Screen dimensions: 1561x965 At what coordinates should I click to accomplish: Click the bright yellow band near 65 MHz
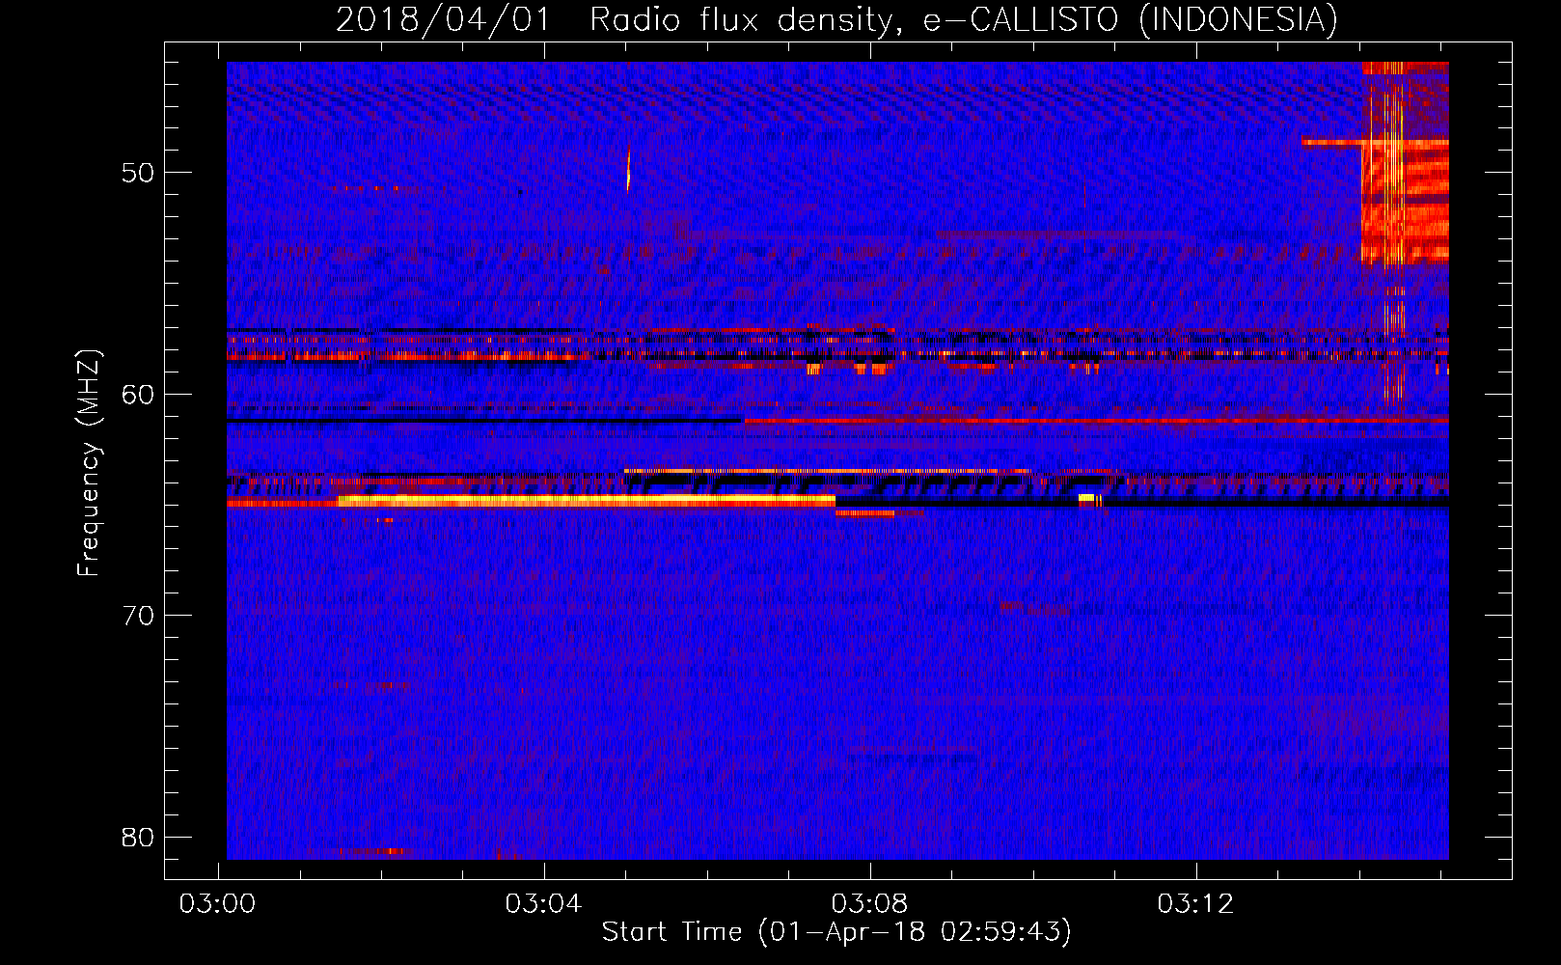pos(586,500)
